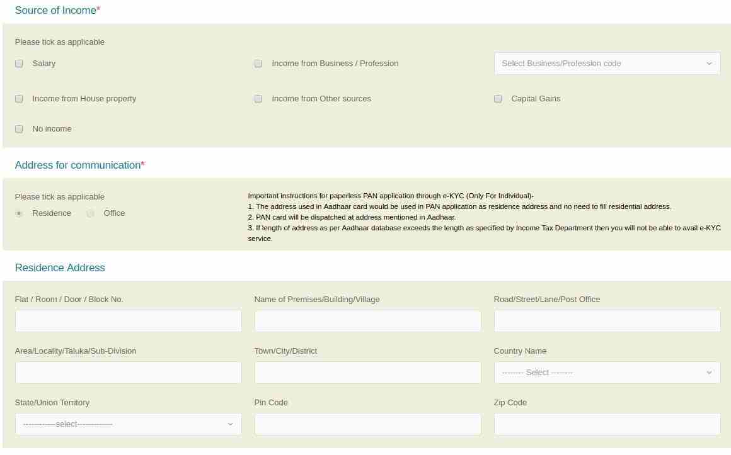Open the Business/Profession code dropdown

coord(606,63)
